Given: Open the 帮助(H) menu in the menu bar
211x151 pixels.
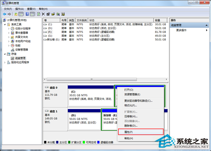Looking at the screenshot, I should (43, 9).
